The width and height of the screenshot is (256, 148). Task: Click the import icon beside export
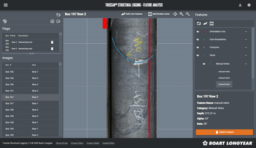(52, 21)
